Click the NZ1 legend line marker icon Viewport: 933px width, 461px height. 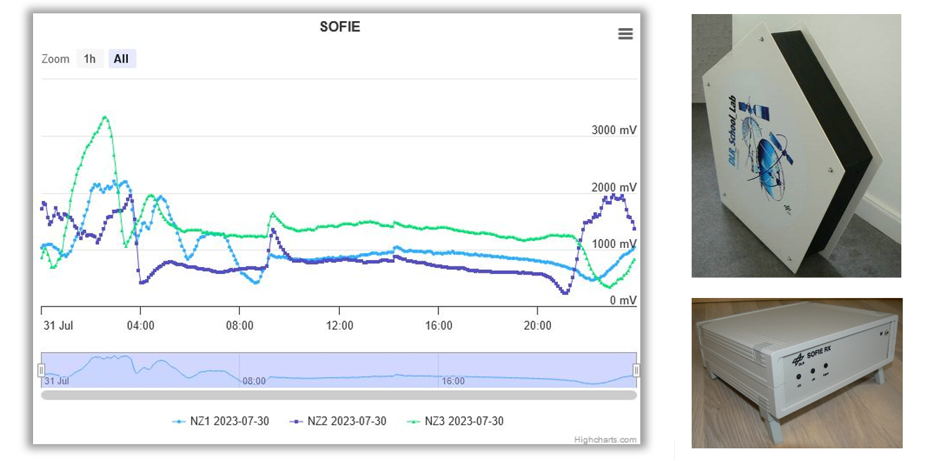(x=179, y=422)
